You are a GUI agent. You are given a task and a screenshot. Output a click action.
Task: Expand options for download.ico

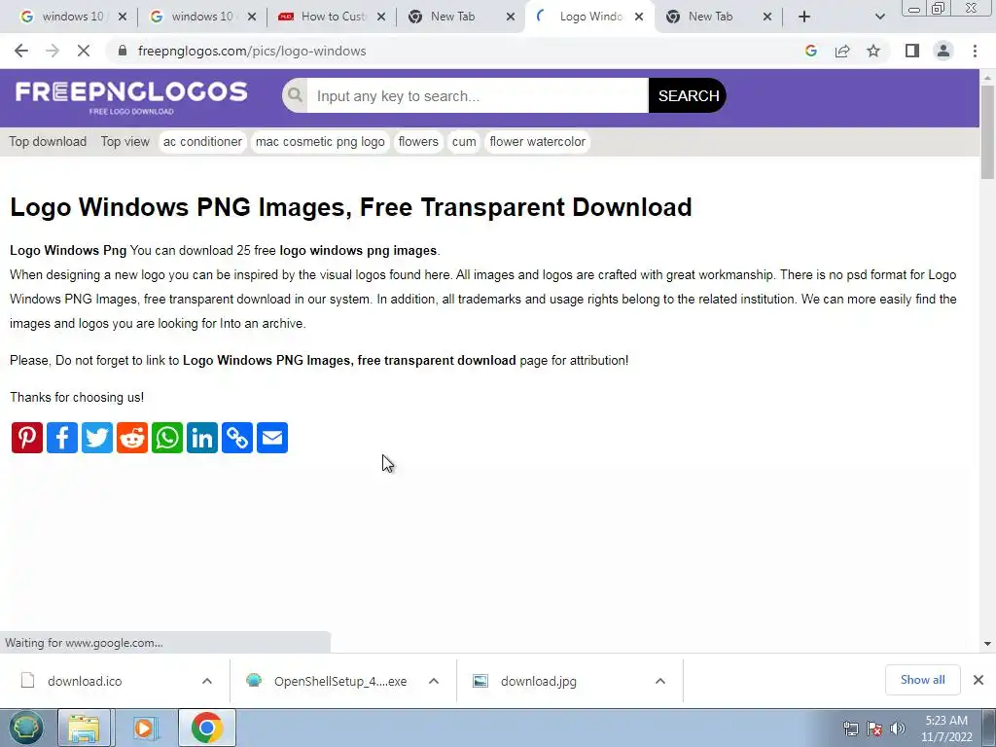click(207, 681)
